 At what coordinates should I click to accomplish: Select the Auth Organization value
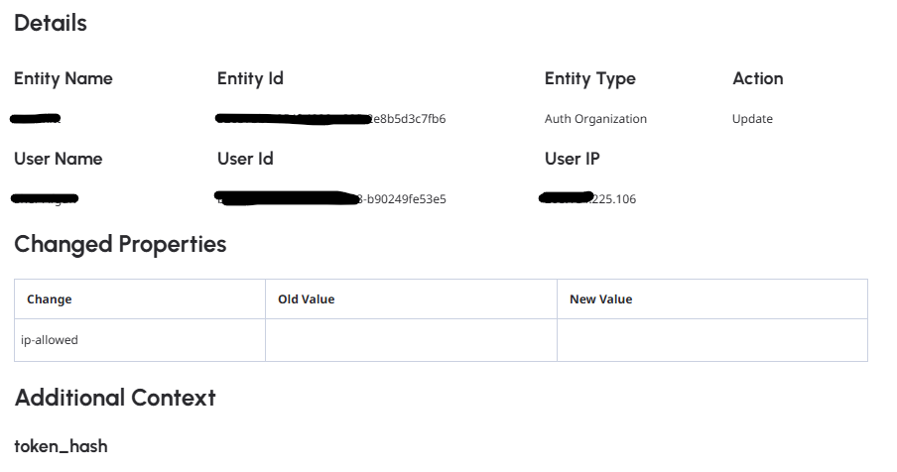point(595,119)
